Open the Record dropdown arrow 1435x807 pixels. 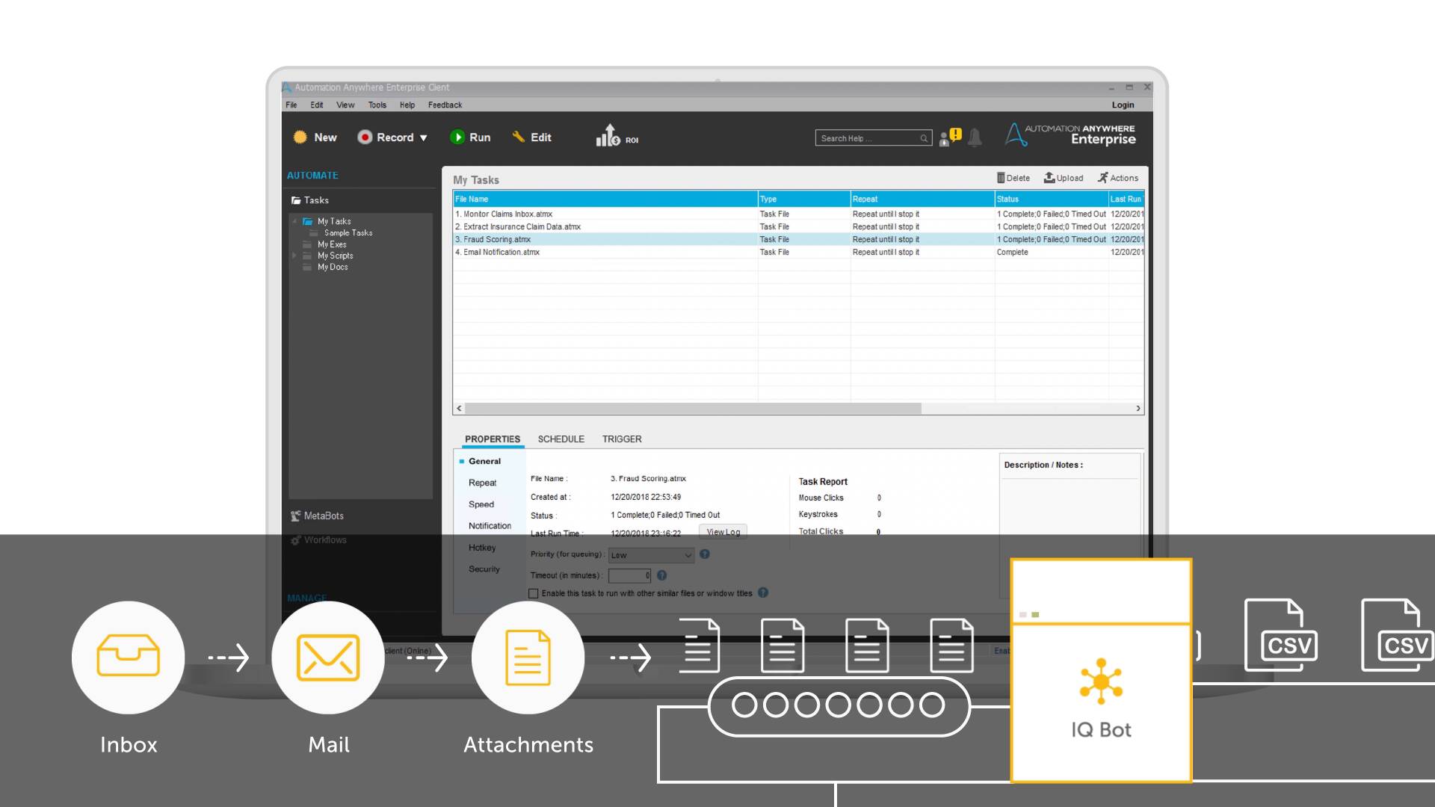point(424,138)
